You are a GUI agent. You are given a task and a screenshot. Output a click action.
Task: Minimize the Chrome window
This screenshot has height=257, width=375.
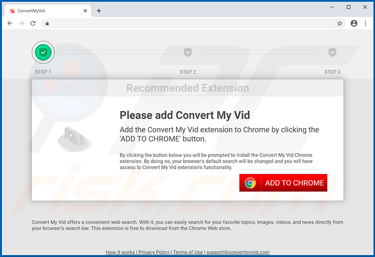click(x=332, y=7)
